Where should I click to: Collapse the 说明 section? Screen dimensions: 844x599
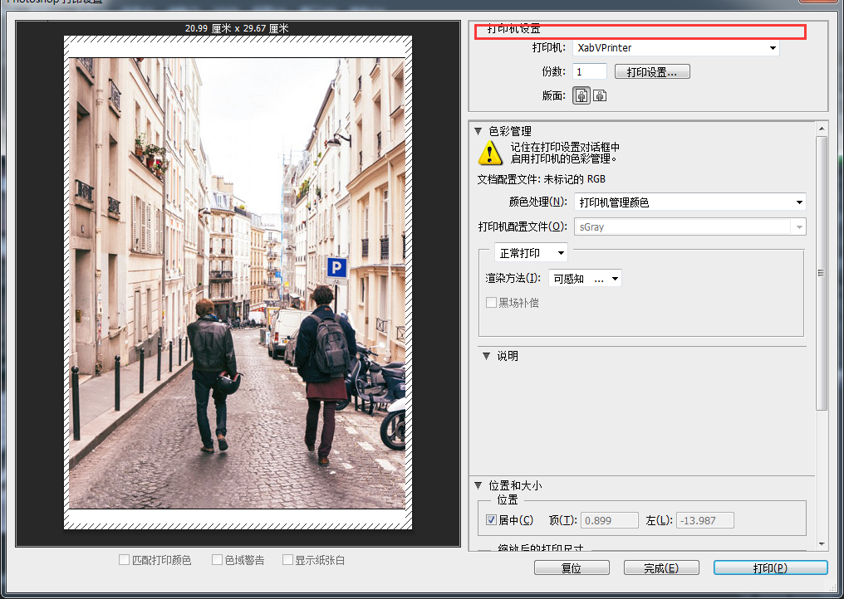(x=486, y=356)
